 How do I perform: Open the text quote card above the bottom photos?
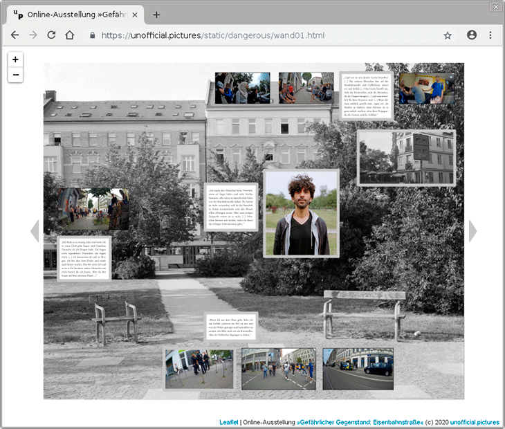(231, 327)
